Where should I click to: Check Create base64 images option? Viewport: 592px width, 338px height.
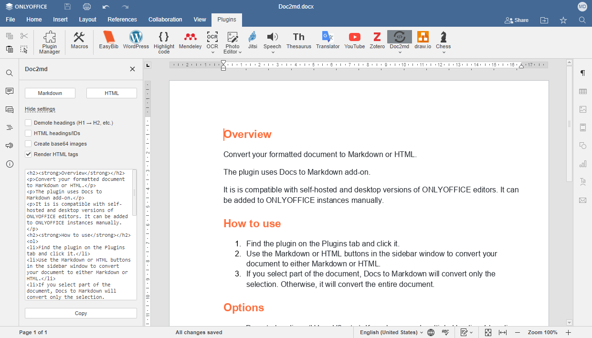tap(28, 144)
